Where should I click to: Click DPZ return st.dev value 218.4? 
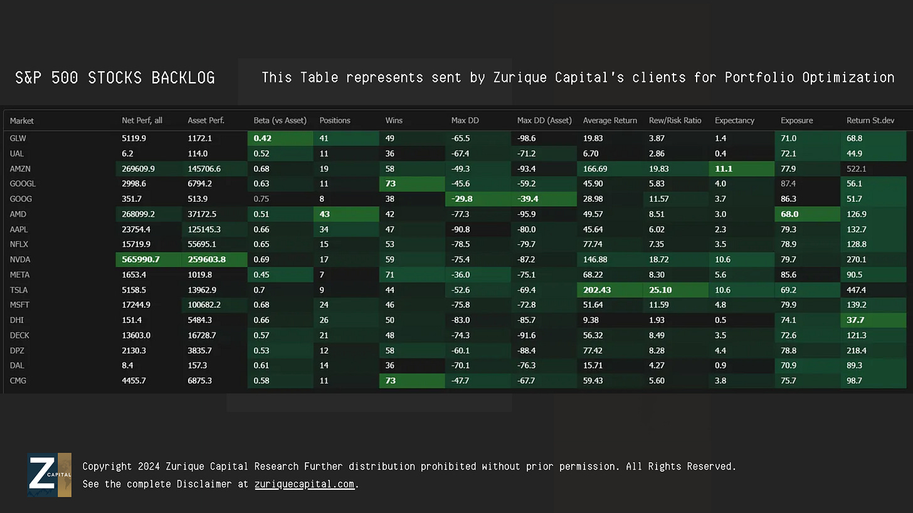coord(856,350)
